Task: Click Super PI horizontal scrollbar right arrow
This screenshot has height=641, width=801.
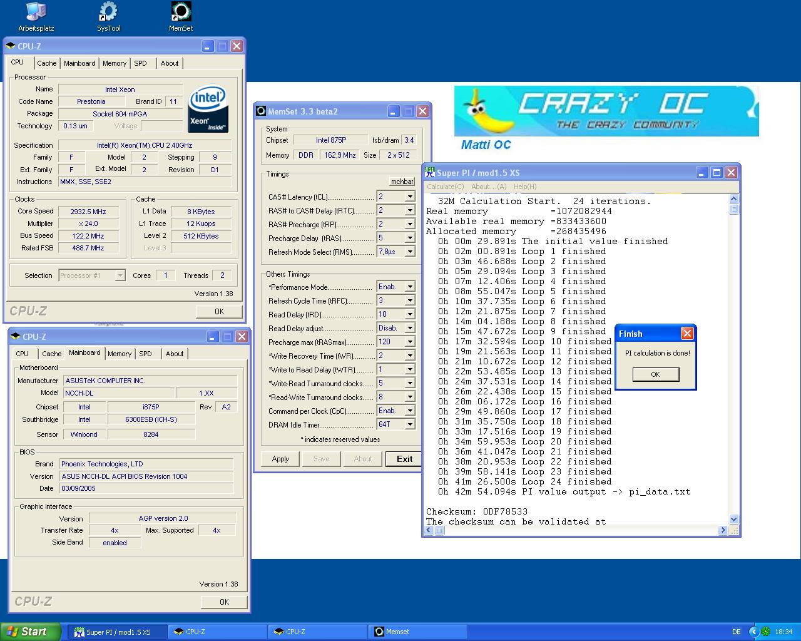Action: pyautogui.click(x=723, y=530)
